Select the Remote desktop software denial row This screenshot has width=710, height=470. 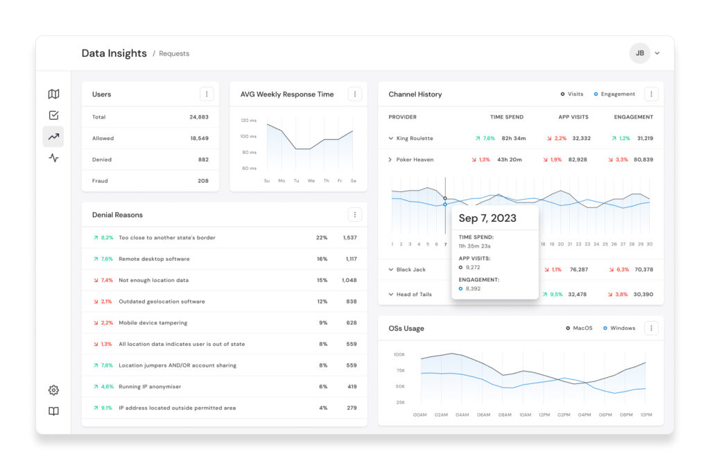click(x=225, y=259)
